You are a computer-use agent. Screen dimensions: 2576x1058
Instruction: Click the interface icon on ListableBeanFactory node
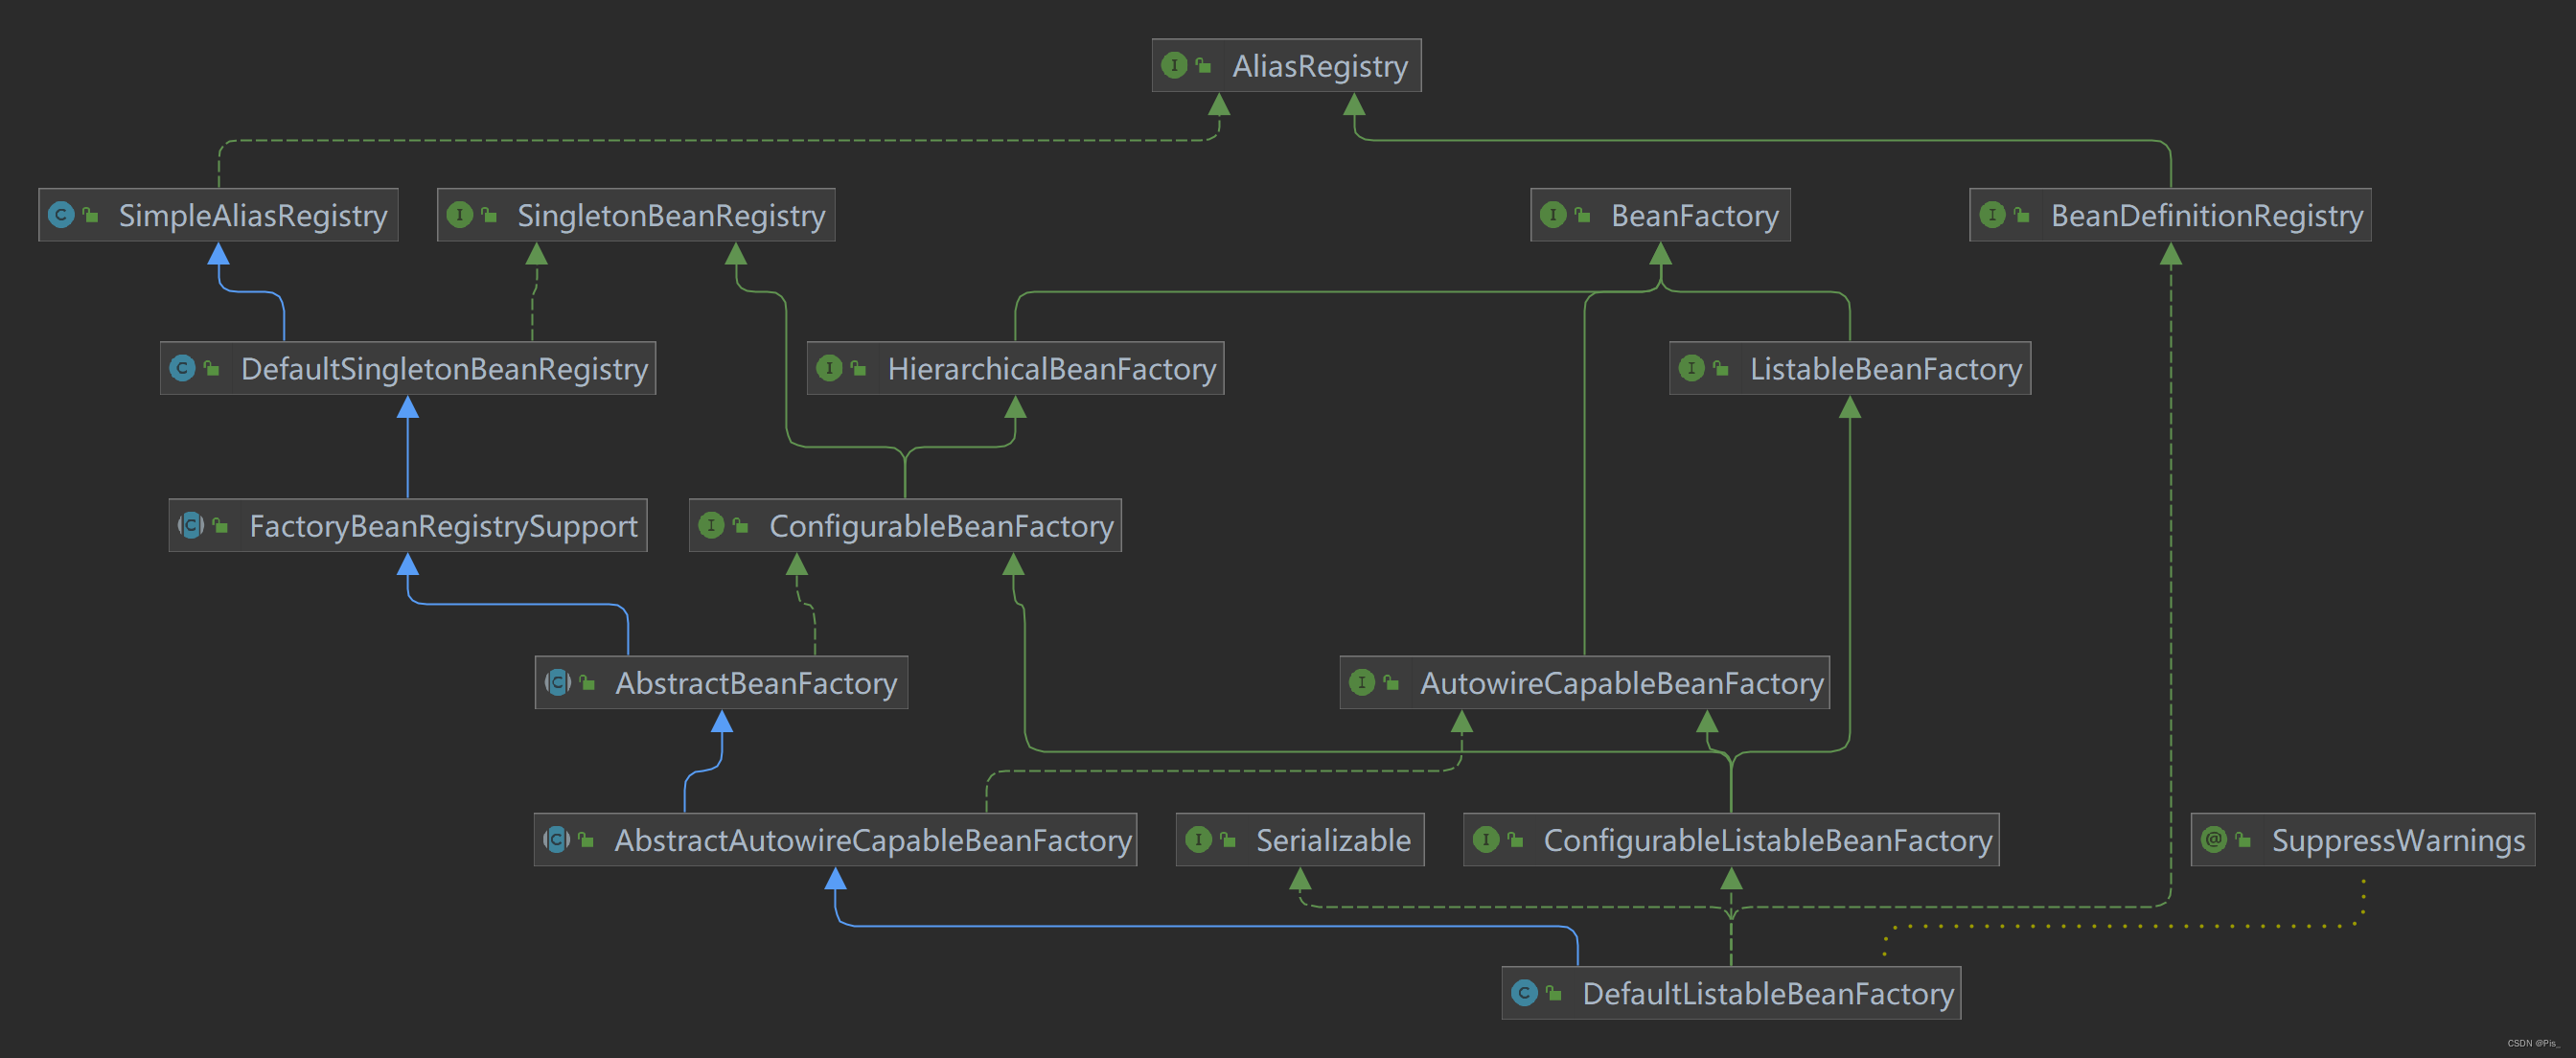point(1691,368)
